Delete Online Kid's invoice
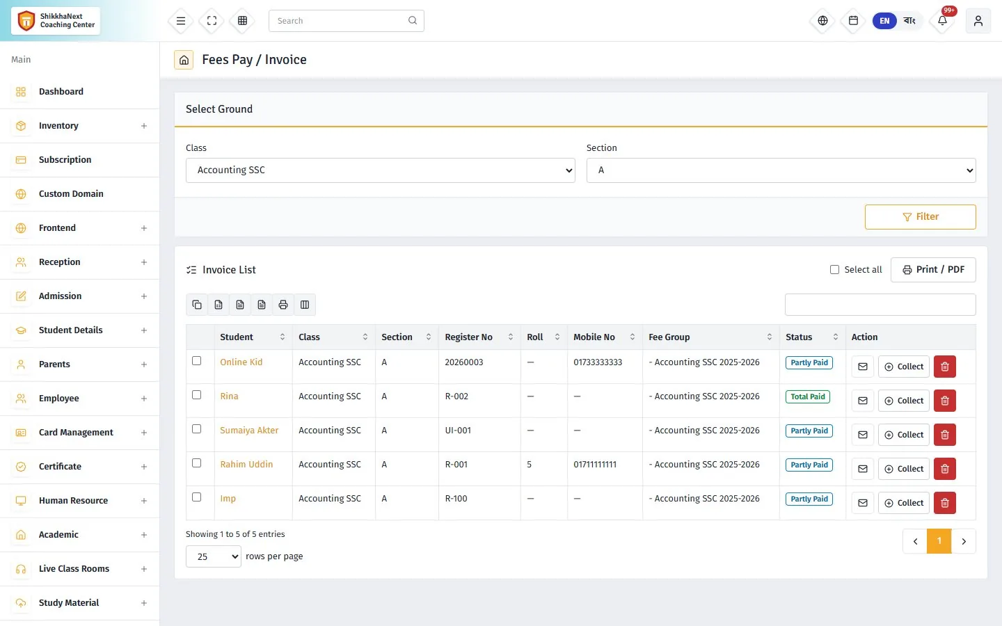Image resolution: width=1002 pixels, height=626 pixels. pyautogui.click(x=945, y=367)
